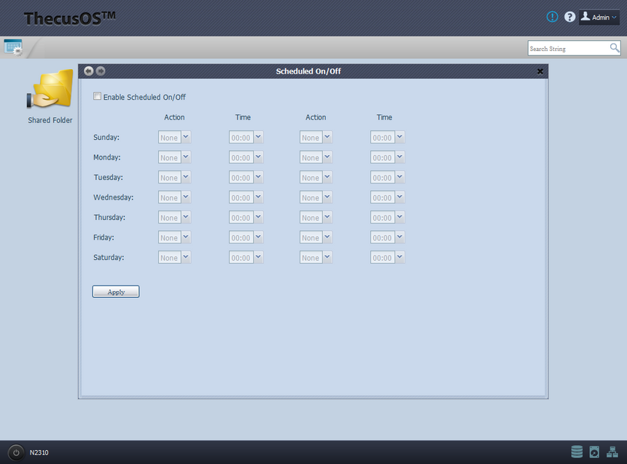
Task: Open the disk status icon
Action: (594, 452)
